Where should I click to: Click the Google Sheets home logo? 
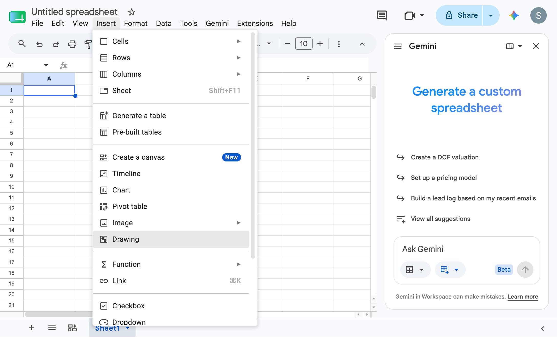tap(17, 17)
